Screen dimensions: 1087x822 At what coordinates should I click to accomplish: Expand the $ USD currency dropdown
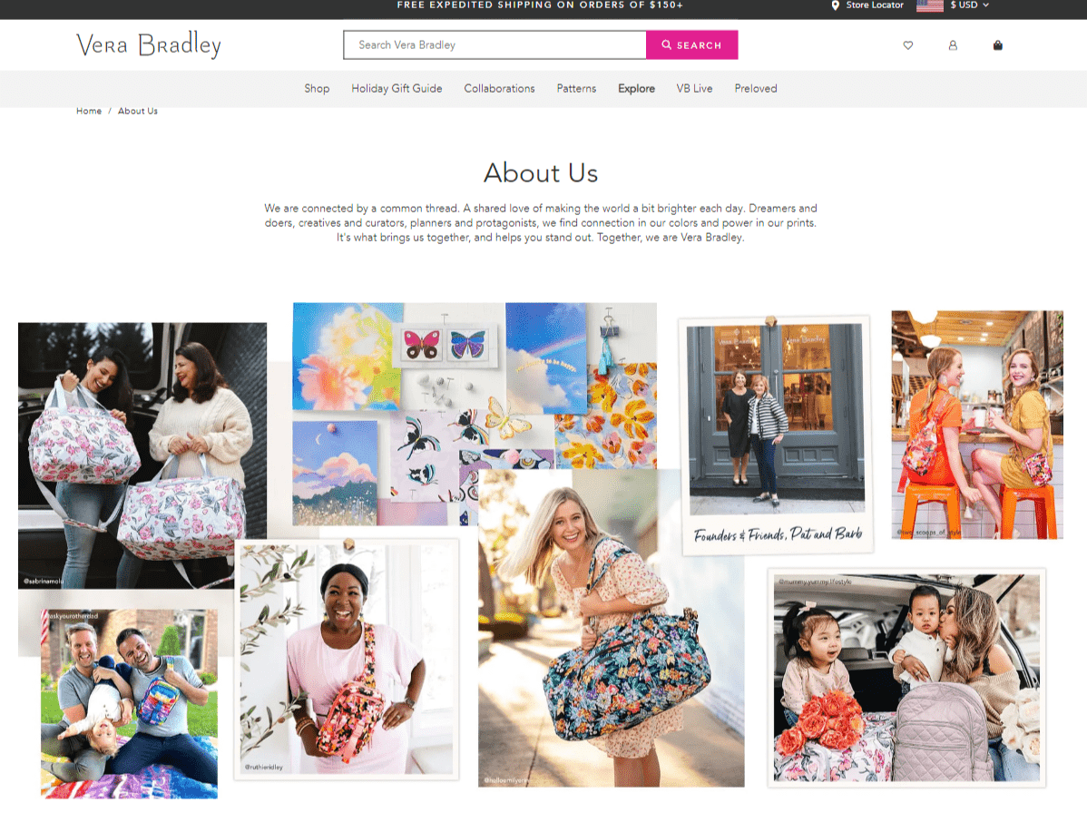point(969,5)
